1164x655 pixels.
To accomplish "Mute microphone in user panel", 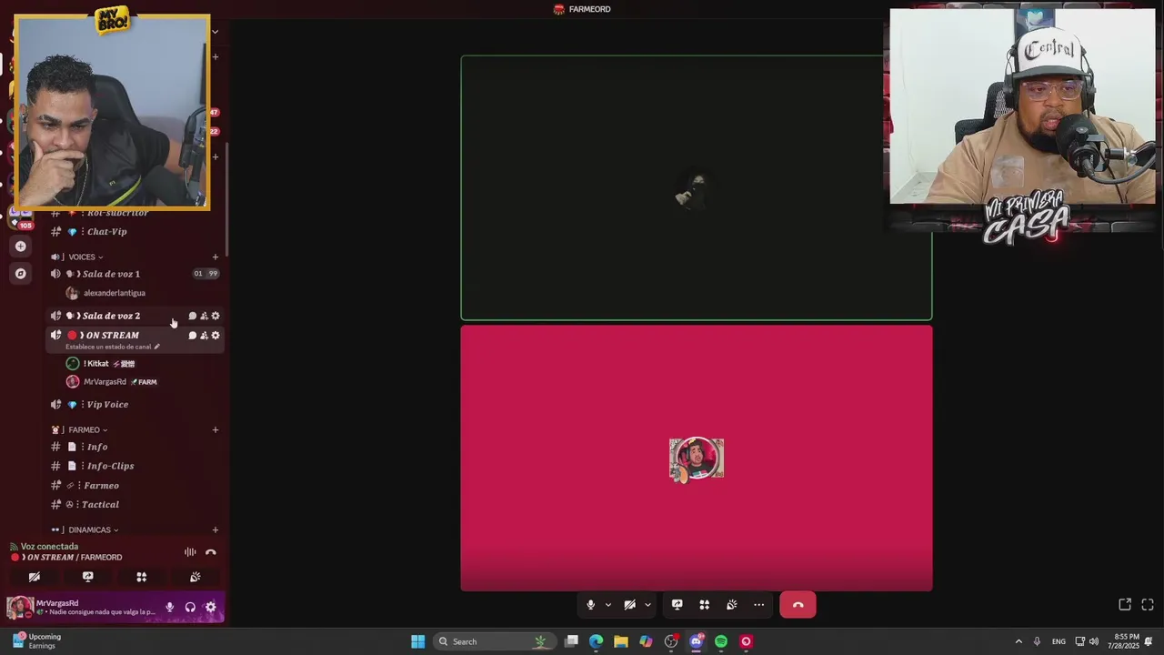I will click(169, 608).
